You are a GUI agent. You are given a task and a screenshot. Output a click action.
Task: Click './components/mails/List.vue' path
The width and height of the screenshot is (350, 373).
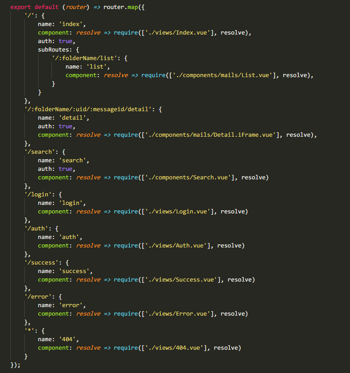pos(223,75)
